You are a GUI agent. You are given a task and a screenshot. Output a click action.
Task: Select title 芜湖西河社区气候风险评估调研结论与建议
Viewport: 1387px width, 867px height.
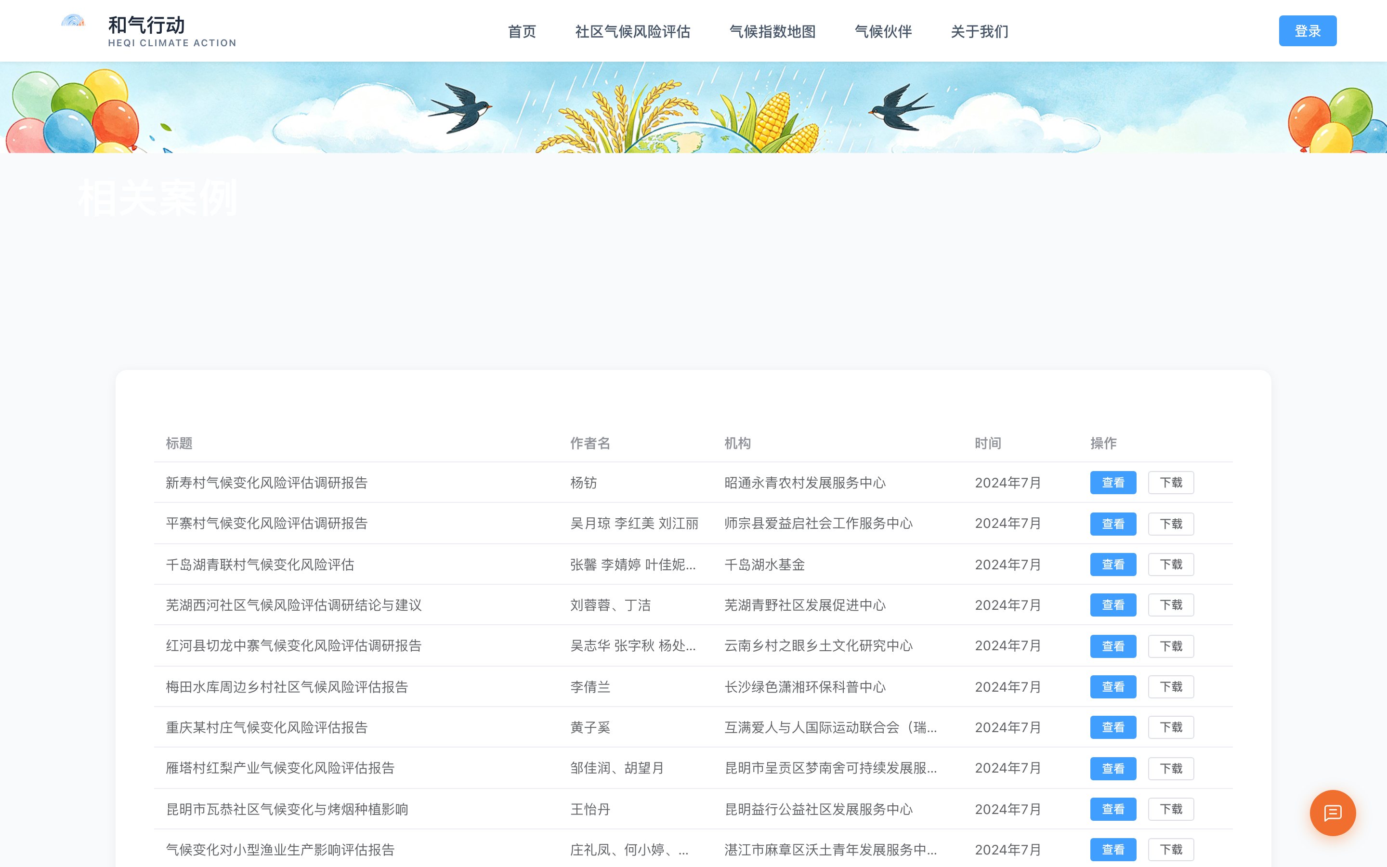point(294,605)
